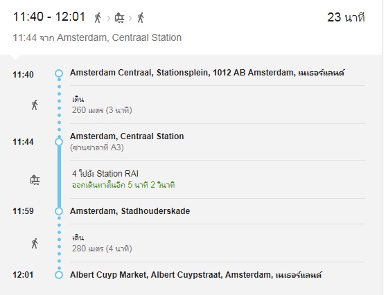Open the Amsterdam Centraal, Stationsplein origin address
Viewport: 388px width, 295px height.
[207, 73]
